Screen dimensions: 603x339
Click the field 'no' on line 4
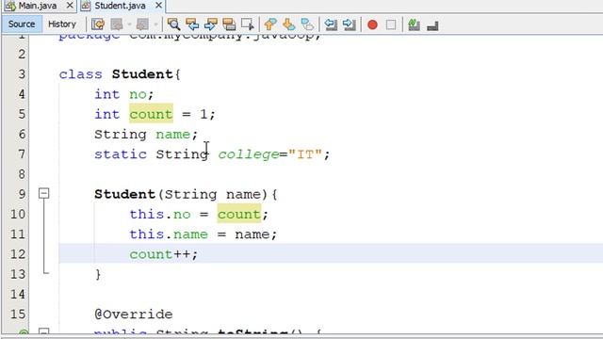pyautogui.click(x=138, y=94)
